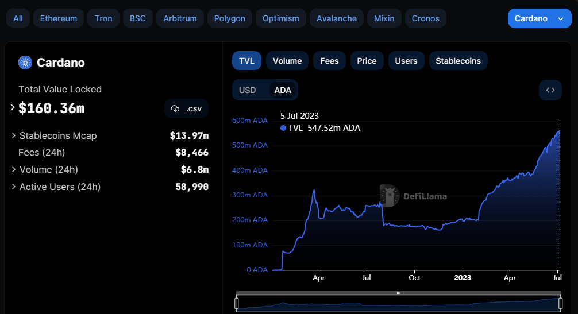Filter by Mixin chain
This screenshot has height=314, width=578.
pos(384,18)
